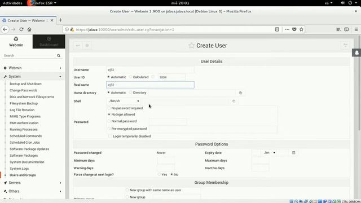
Task: Choose No for force change at next login
Action: click(171, 174)
